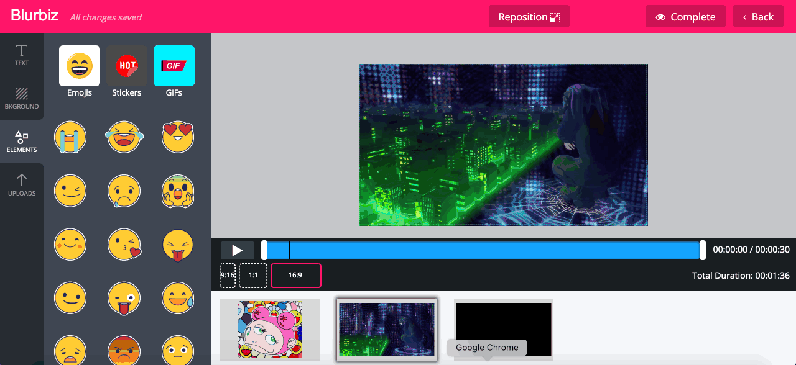
Task: Add the winking face emoji
Action: point(70,191)
